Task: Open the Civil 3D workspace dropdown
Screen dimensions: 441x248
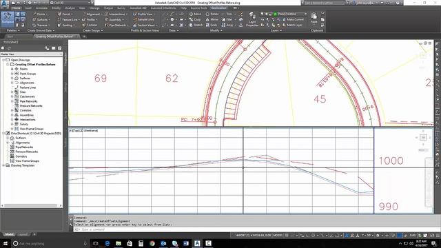Action: [x=70, y=3]
